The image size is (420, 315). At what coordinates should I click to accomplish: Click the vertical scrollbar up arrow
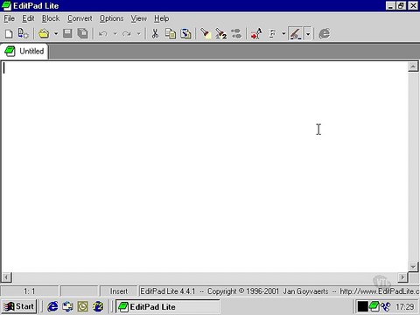(x=413, y=66)
